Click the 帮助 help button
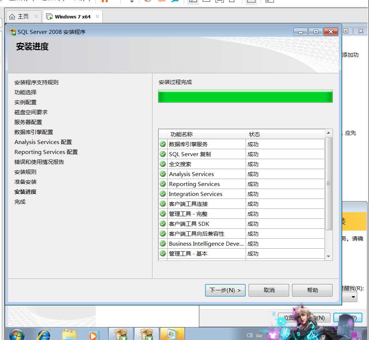 coord(312,290)
